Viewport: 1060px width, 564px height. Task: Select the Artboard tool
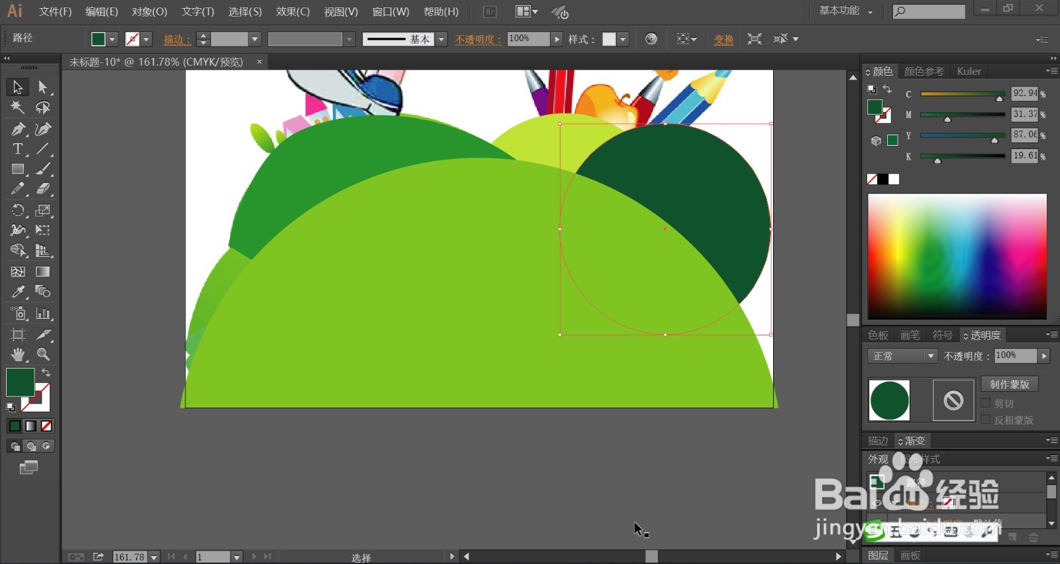click(x=17, y=335)
